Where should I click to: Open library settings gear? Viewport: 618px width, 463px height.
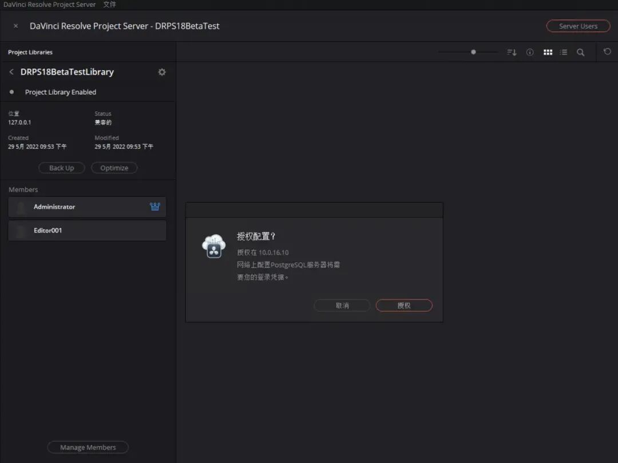(161, 72)
